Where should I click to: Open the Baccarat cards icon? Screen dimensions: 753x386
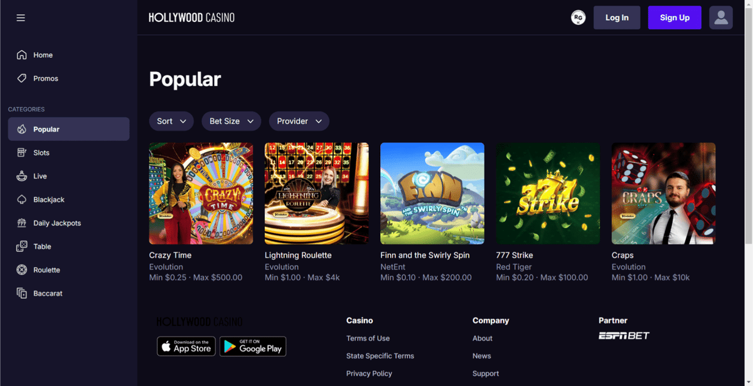tap(22, 293)
